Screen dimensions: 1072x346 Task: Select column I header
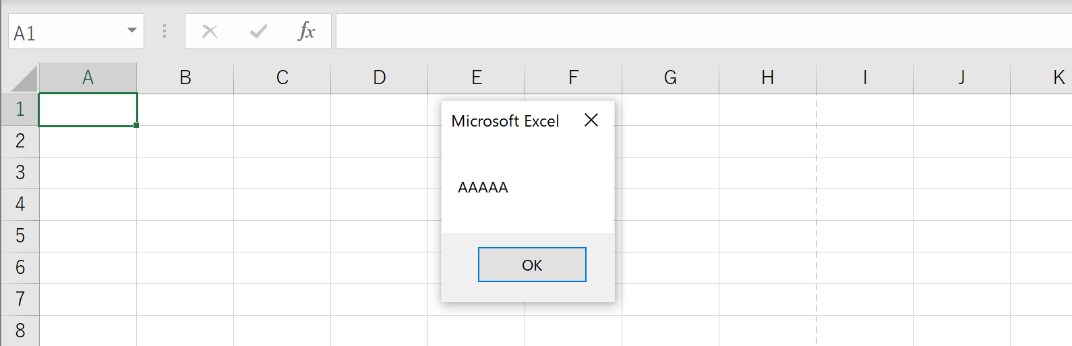coord(865,77)
